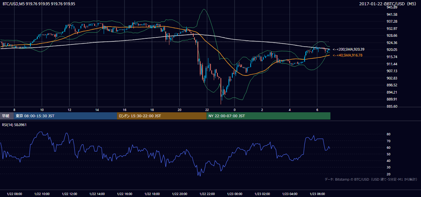
Task: Click the Bitstamp data source note
Action: point(371,179)
